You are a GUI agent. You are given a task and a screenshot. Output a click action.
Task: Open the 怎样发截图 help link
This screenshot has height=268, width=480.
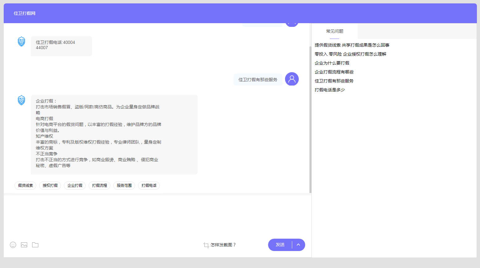[x=222, y=245]
